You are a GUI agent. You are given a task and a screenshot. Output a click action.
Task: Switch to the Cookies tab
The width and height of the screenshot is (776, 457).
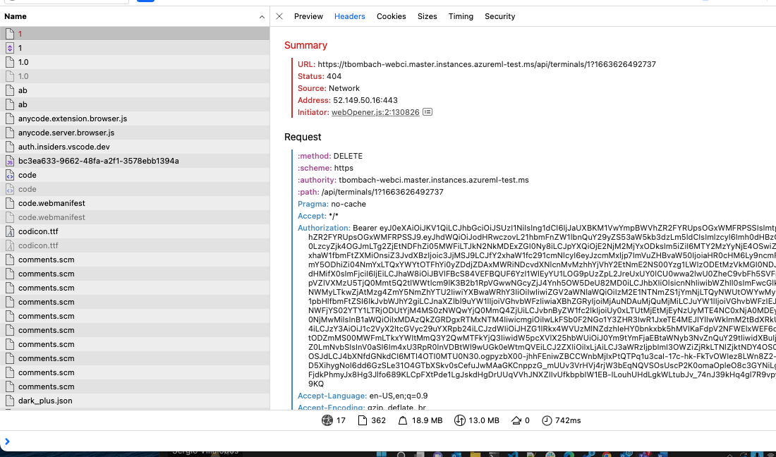[391, 16]
